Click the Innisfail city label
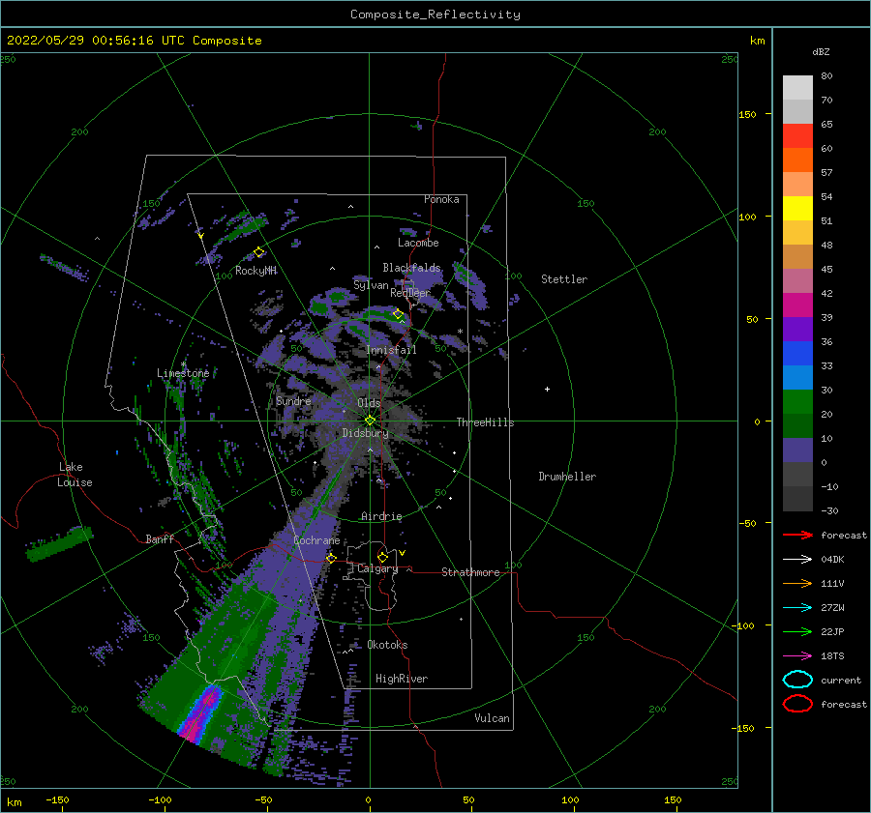The image size is (871, 813). [391, 350]
